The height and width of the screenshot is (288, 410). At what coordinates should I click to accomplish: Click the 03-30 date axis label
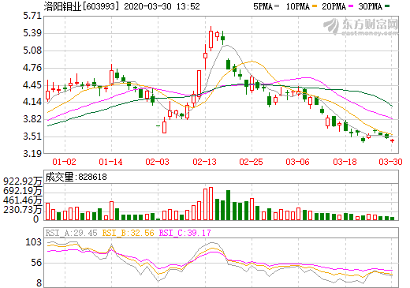390,162
